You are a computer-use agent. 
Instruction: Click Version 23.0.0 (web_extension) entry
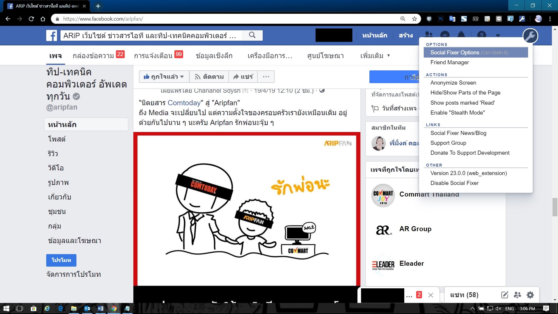[x=468, y=173]
